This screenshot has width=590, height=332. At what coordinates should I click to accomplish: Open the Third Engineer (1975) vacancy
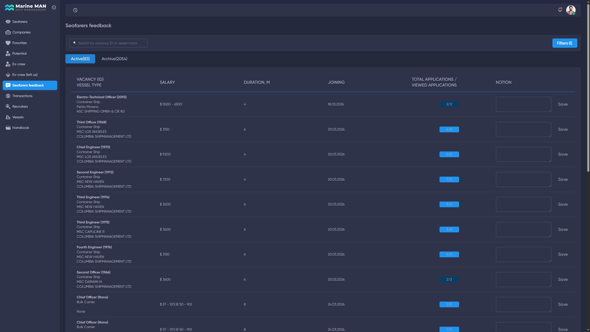coord(93,222)
